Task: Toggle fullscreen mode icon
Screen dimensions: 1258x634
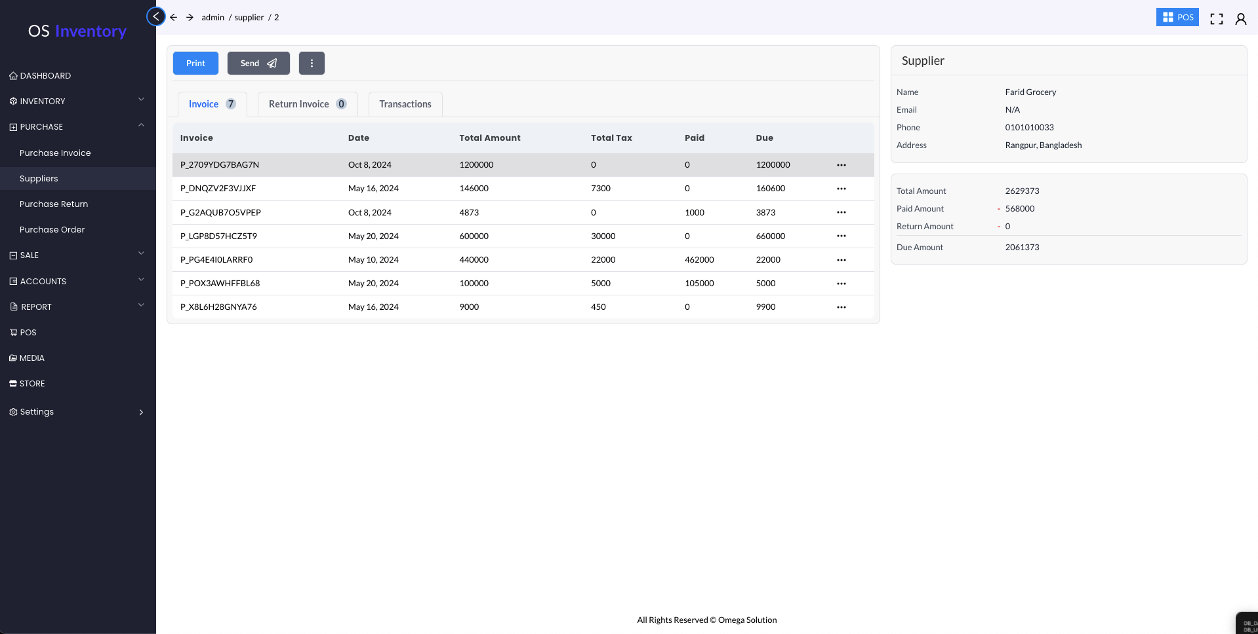Action: [1216, 19]
